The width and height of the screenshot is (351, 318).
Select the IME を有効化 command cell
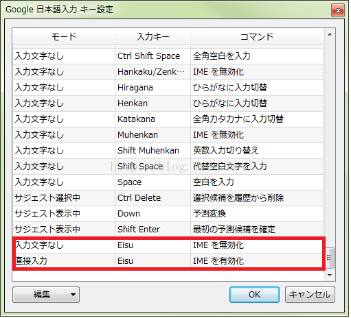point(258,261)
